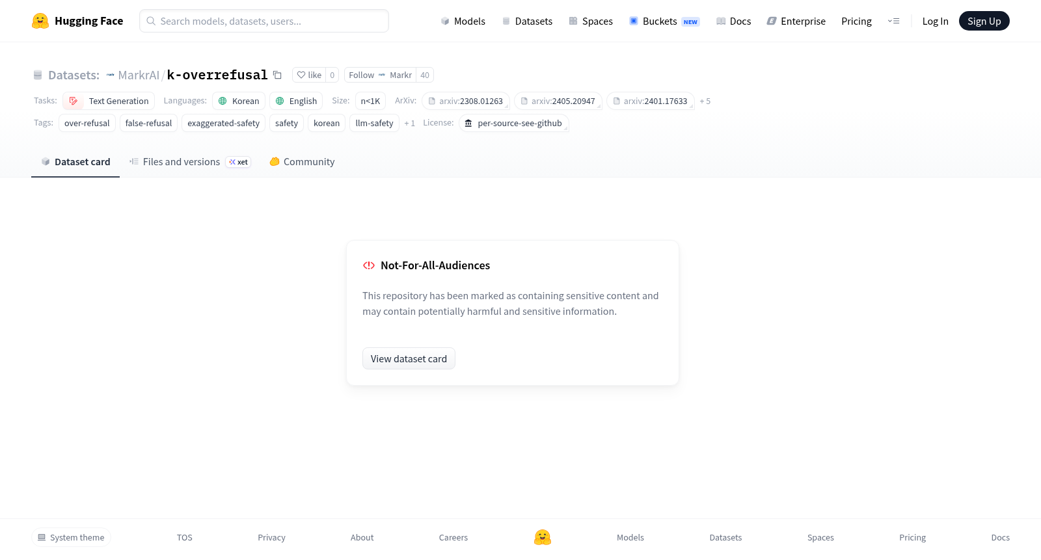Click the Datasets: breadcrumb label
Viewport: 1041px width, 560px height.
[74, 75]
